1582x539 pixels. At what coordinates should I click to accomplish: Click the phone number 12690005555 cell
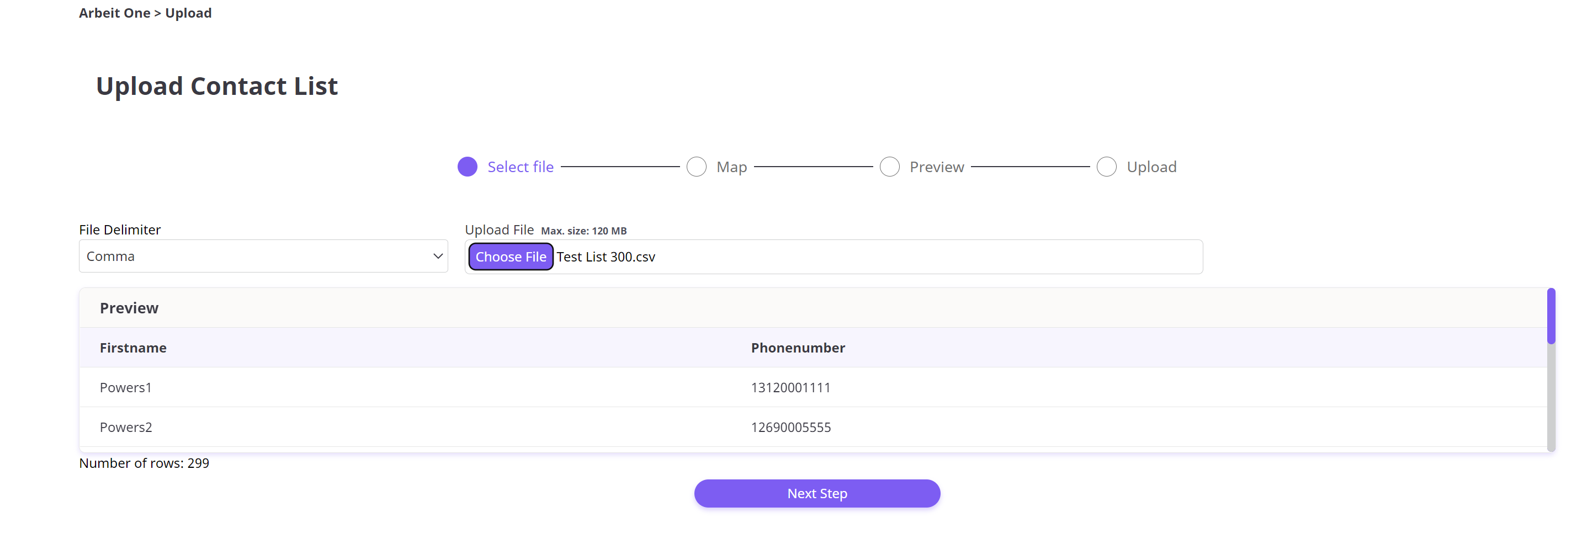pyautogui.click(x=791, y=427)
